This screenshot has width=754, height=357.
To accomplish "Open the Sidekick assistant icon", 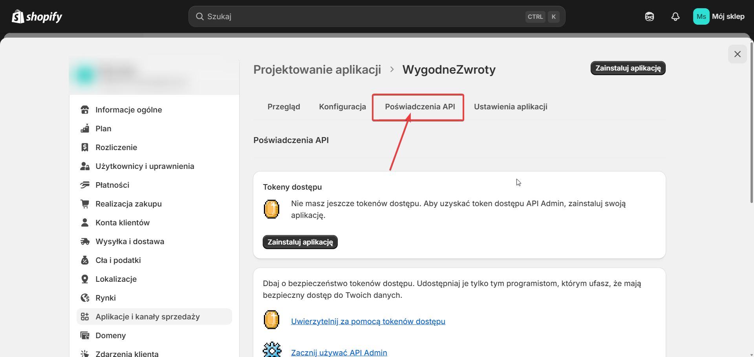I will tap(649, 16).
